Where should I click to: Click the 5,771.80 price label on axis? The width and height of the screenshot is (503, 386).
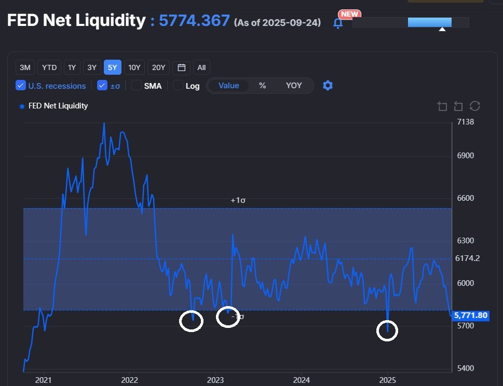click(470, 315)
